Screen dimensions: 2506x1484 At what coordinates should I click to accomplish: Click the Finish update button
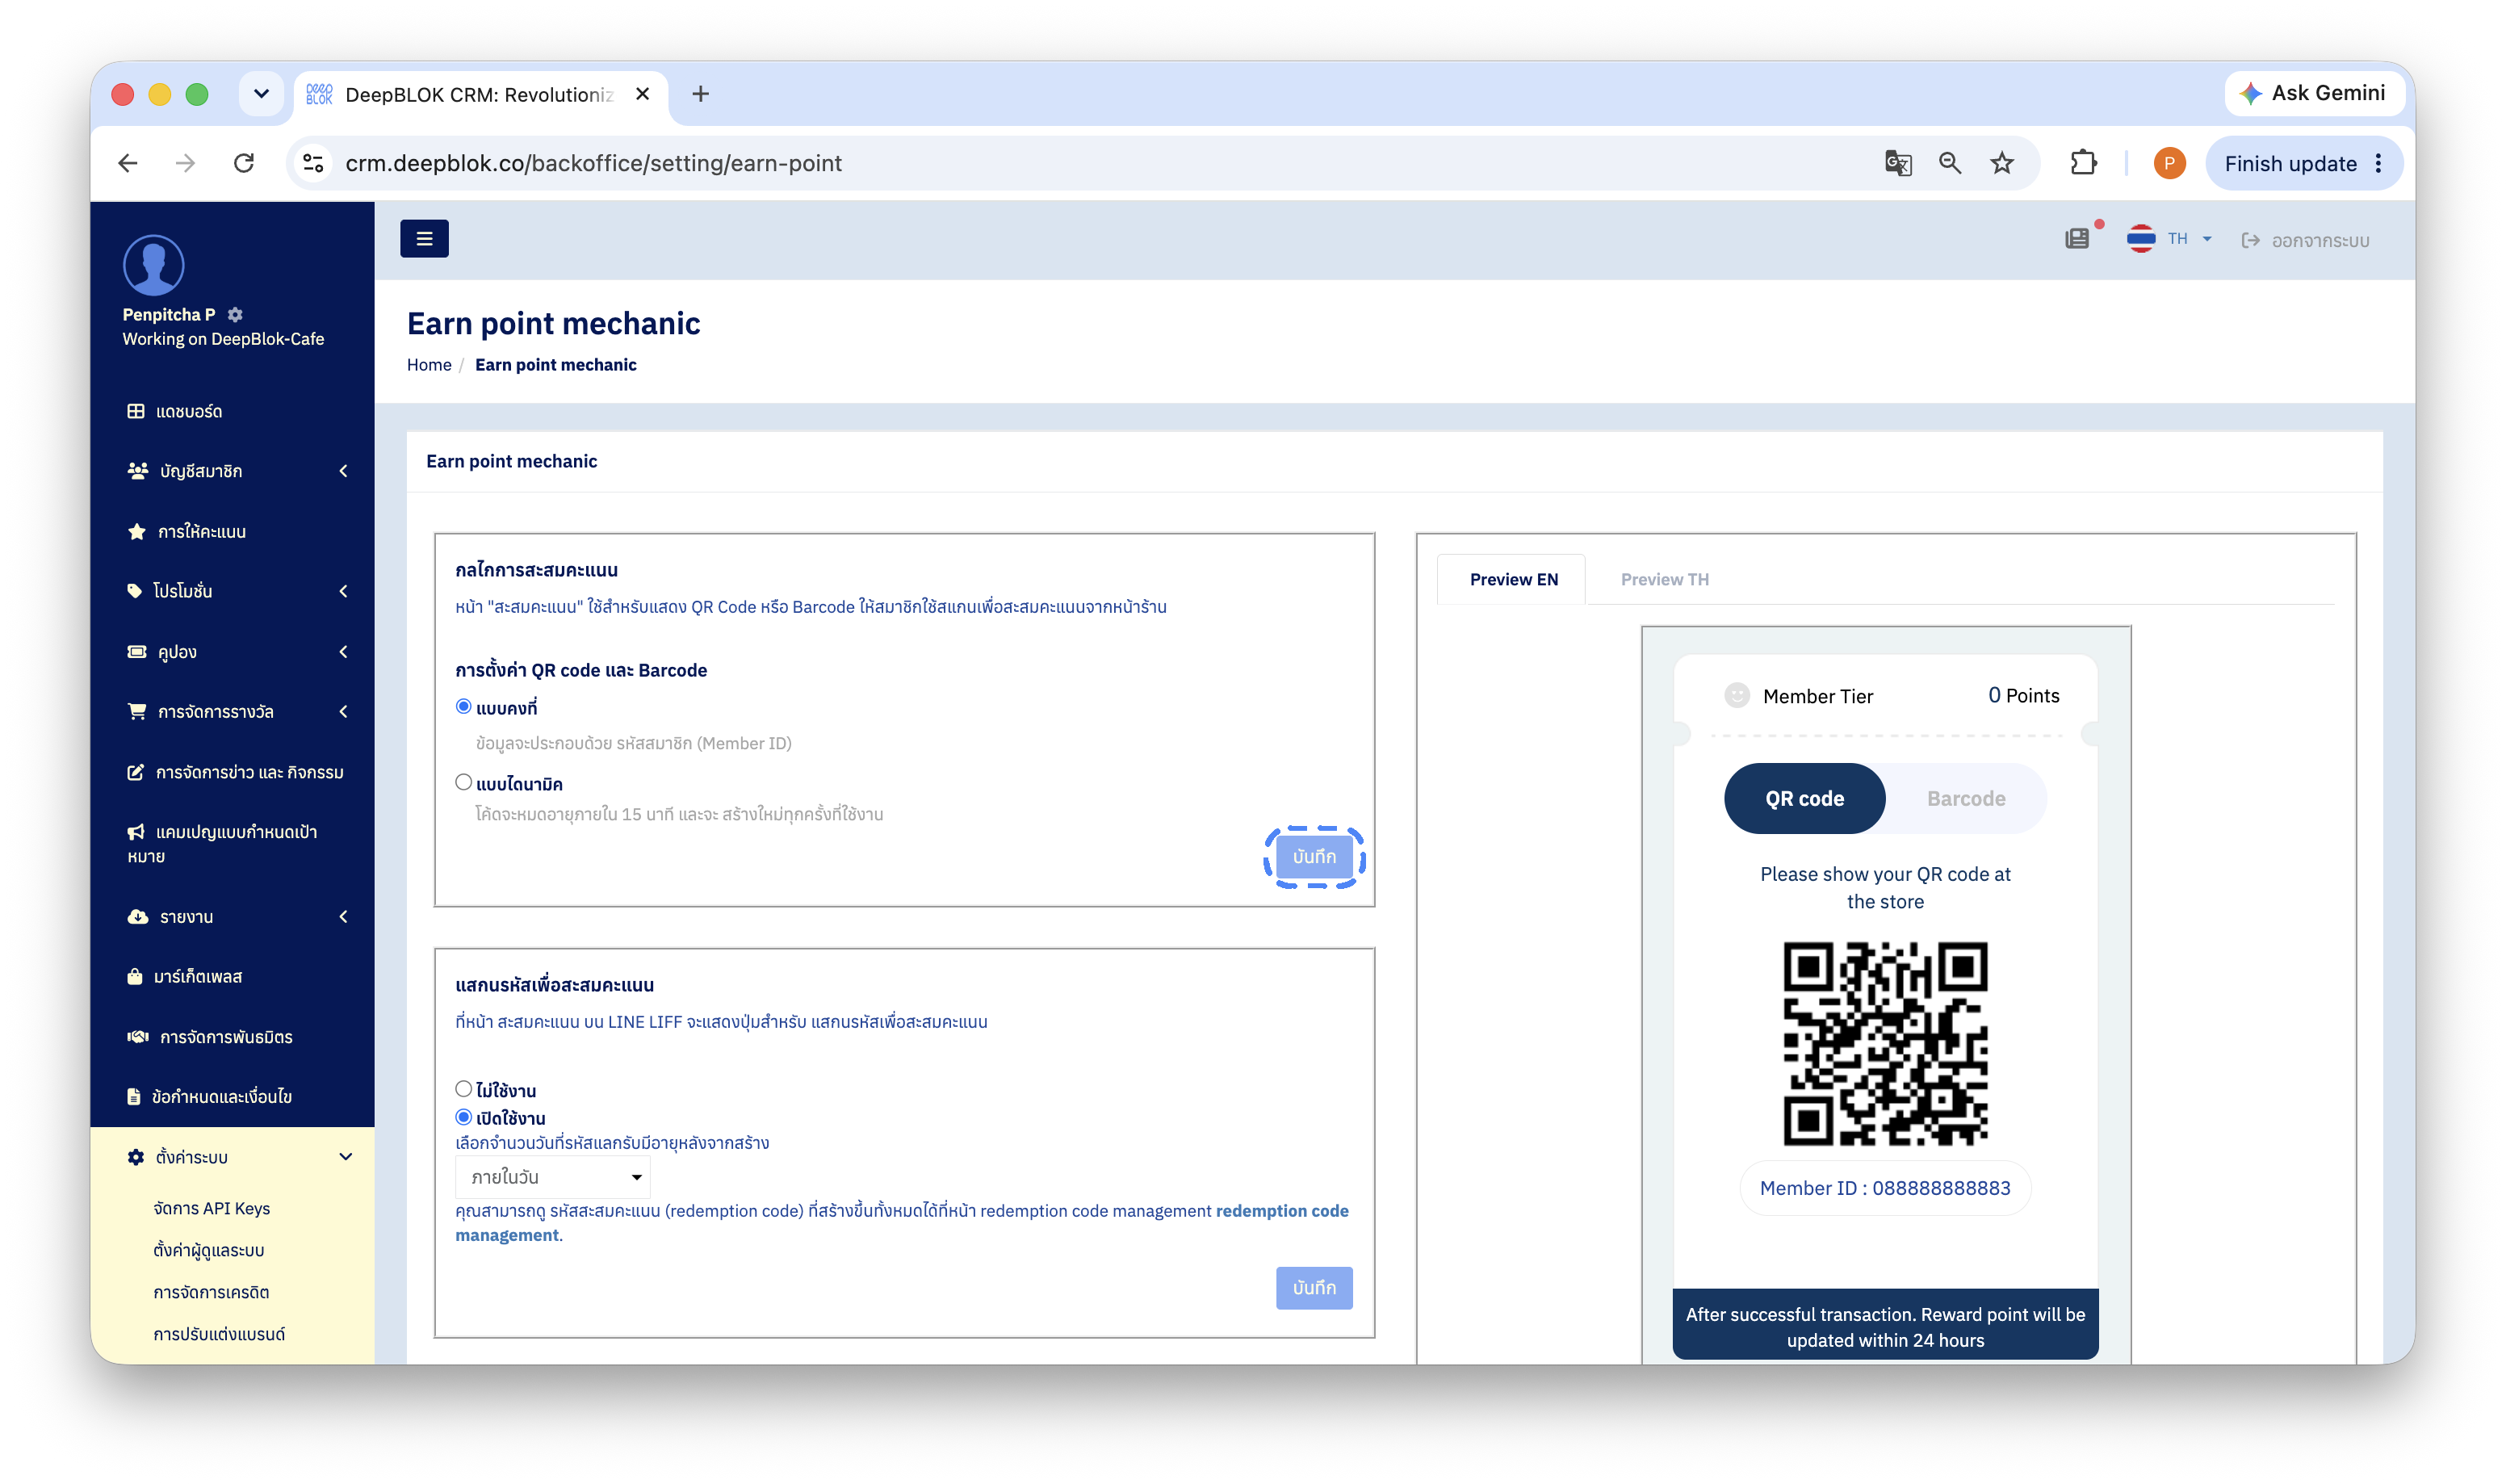2304,164
